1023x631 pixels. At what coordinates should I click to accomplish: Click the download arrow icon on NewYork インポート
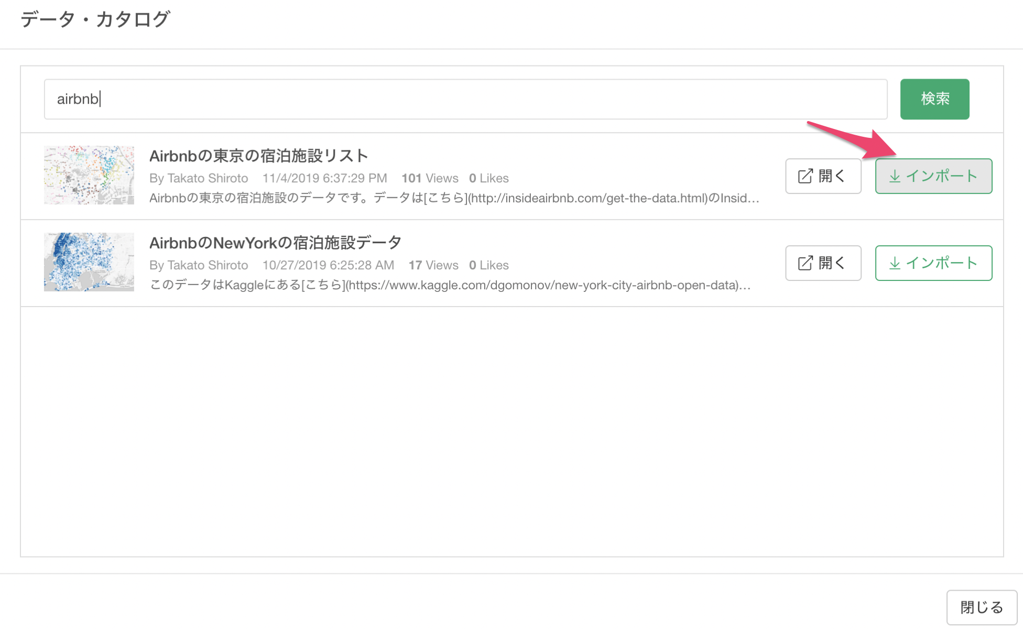pos(895,263)
